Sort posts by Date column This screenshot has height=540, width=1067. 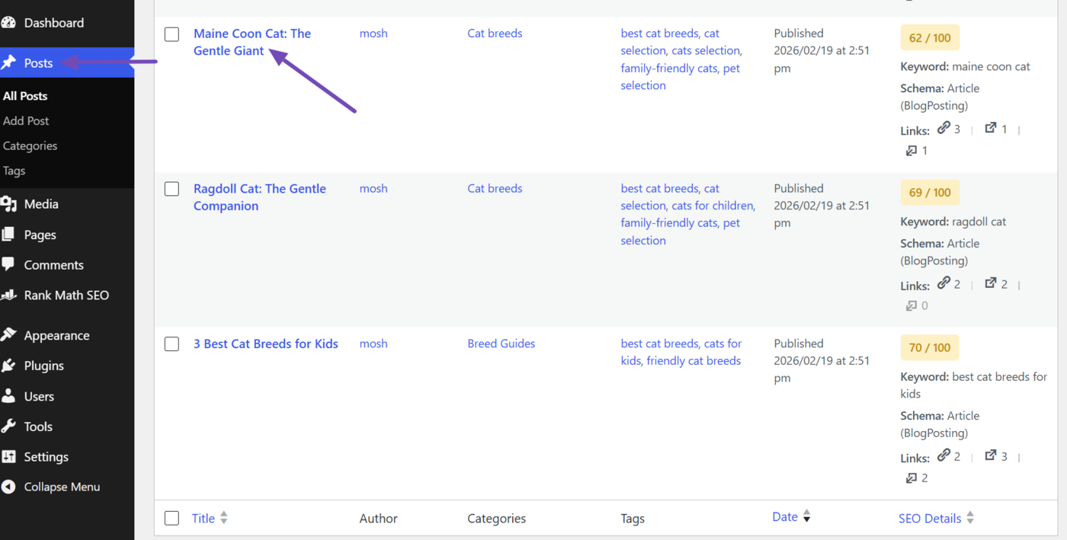[791, 517]
